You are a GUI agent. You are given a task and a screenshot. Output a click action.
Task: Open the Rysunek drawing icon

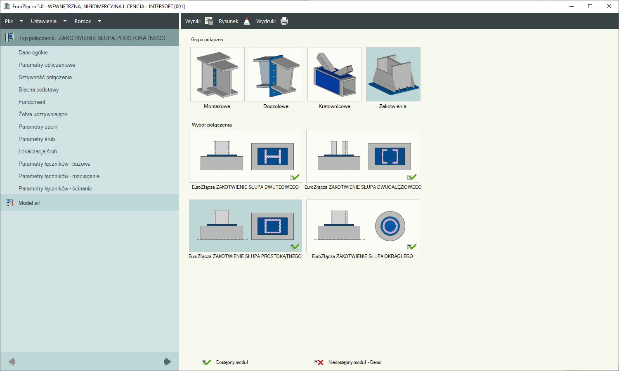point(247,21)
